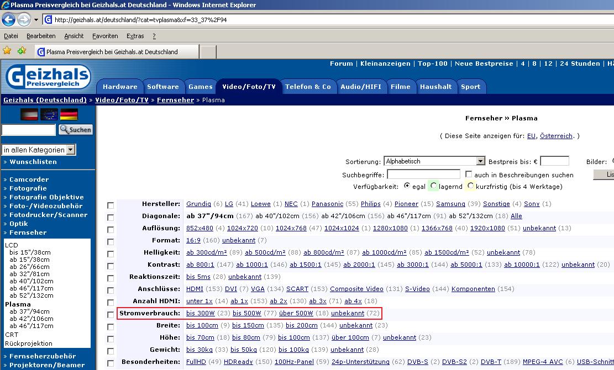614x370 pixels.
Task: Open the Favoriten menu
Action: 105,36
